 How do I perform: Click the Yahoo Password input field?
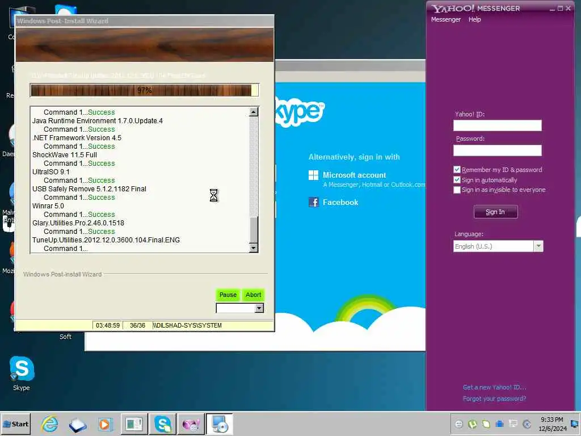(x=497, y=150)
